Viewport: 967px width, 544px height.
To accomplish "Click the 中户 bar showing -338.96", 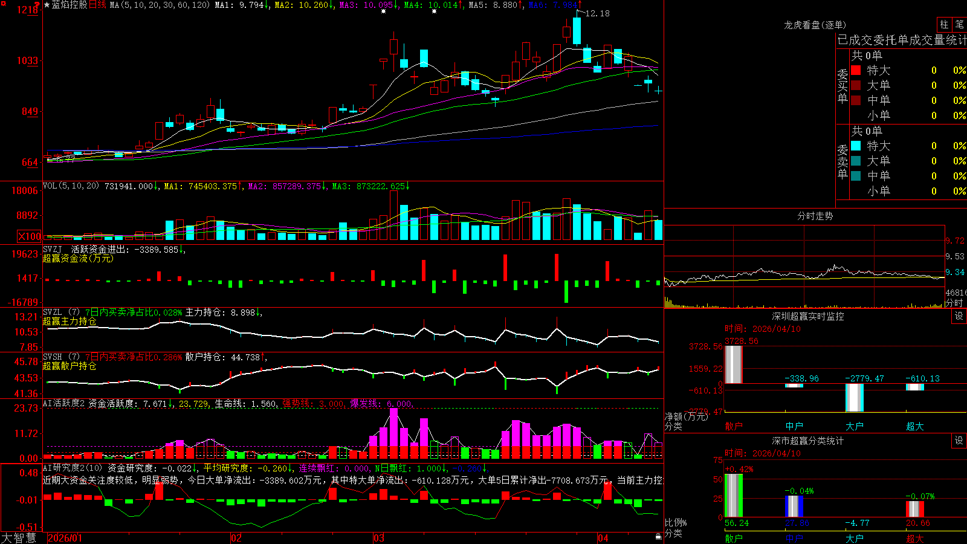I will [794, 386].
